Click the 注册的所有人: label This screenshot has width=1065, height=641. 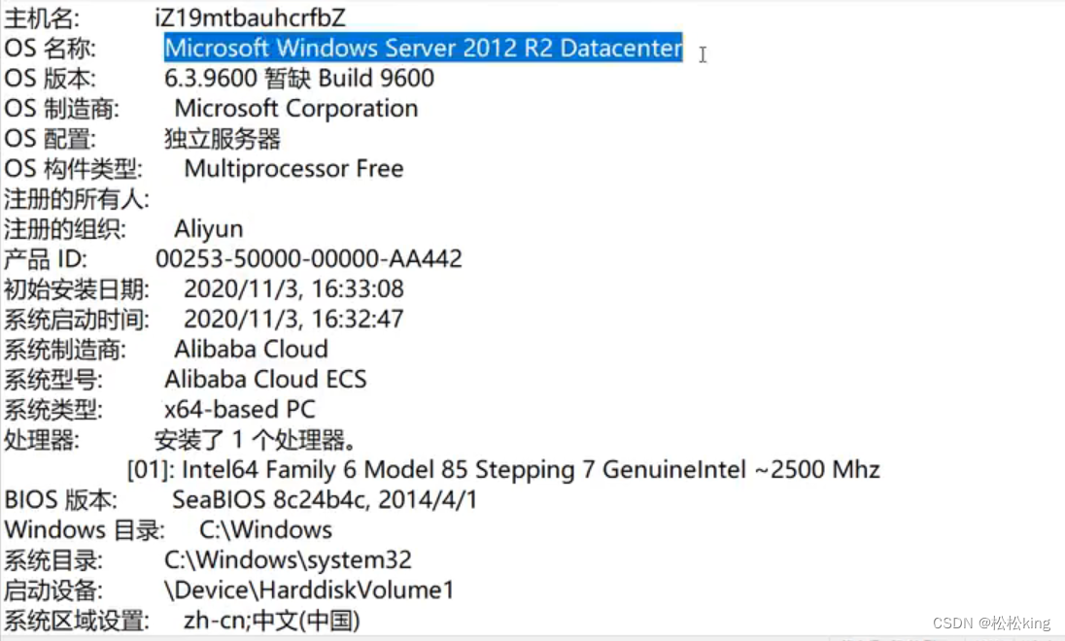coord(77,199)
